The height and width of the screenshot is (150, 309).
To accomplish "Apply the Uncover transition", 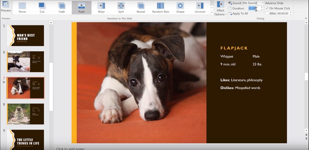I will (x=200, y=7).
